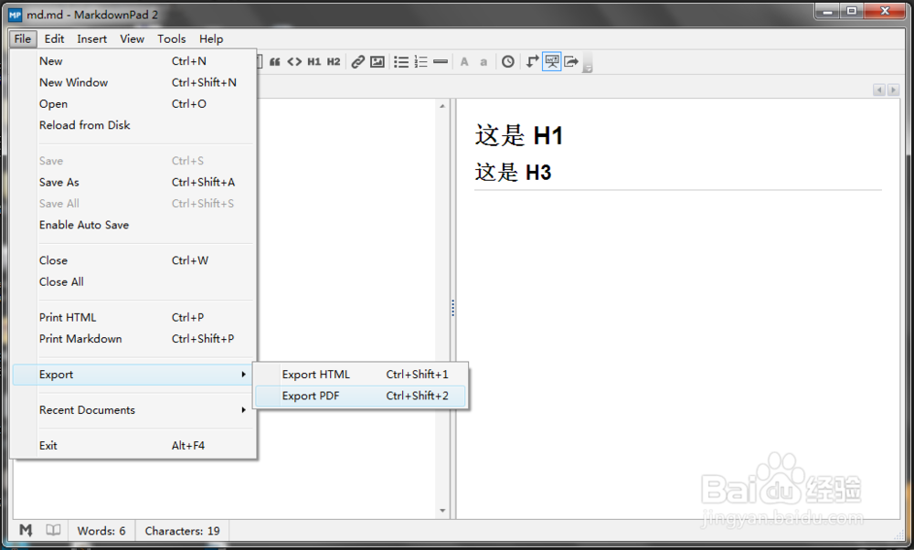Click the book icon in the status bar

(x=53, y=530)
